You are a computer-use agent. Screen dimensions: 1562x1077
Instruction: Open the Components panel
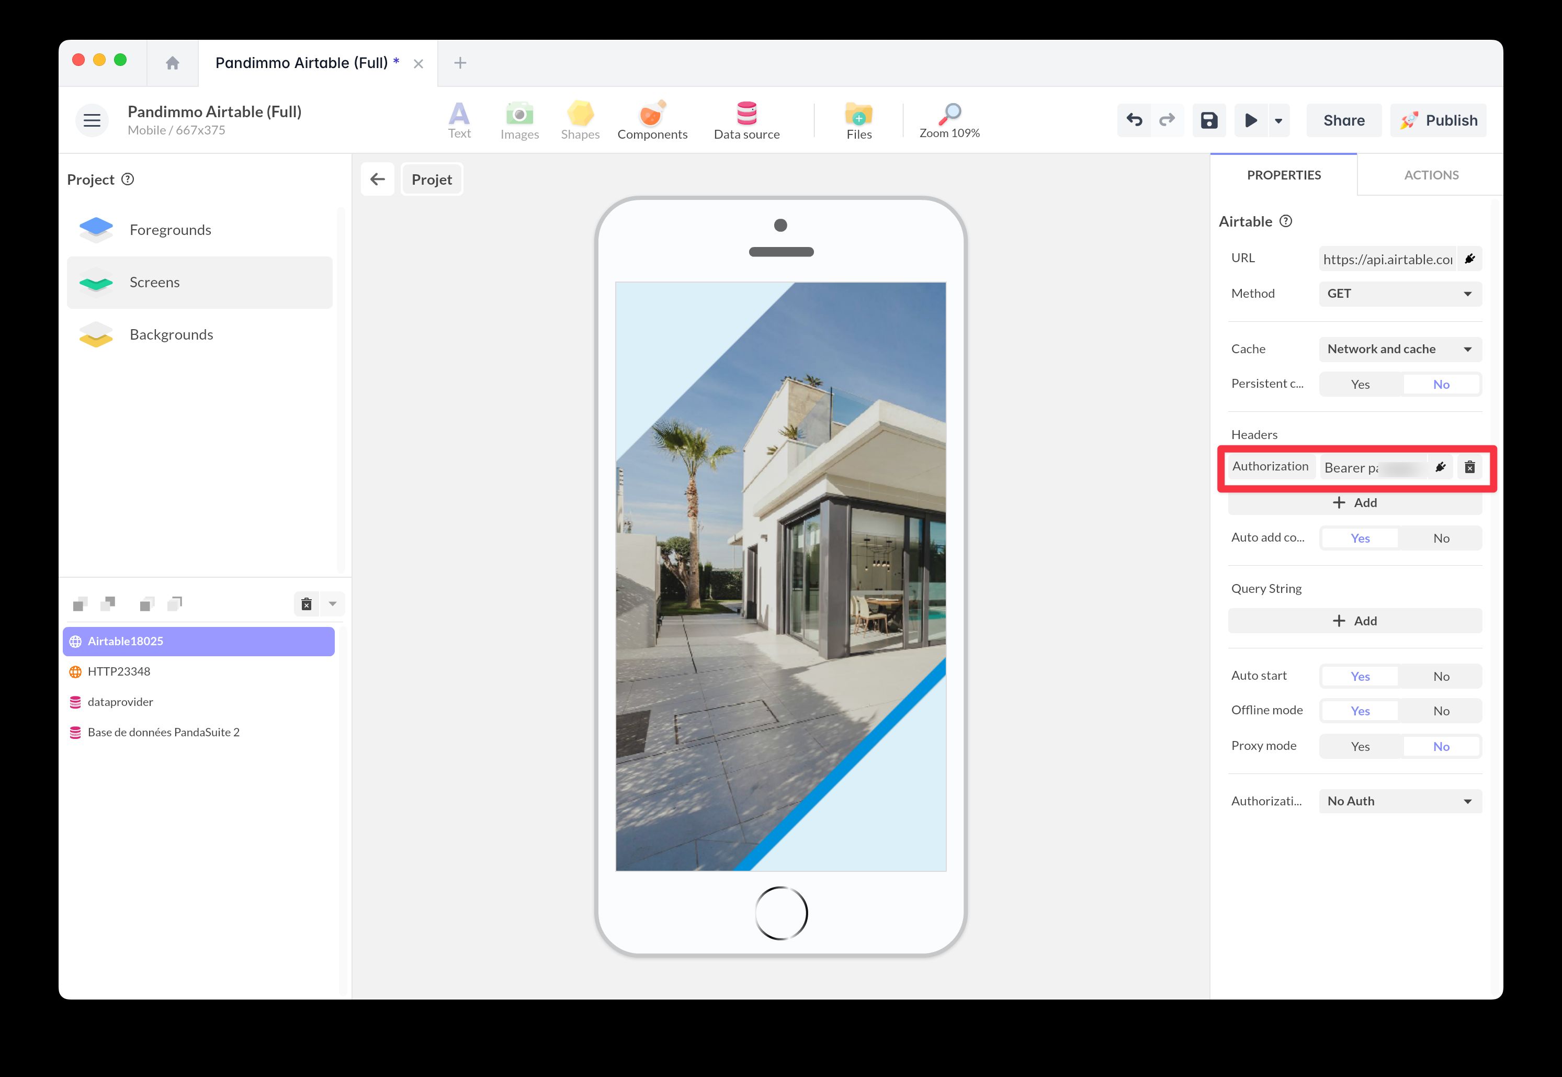click(651, 120)
